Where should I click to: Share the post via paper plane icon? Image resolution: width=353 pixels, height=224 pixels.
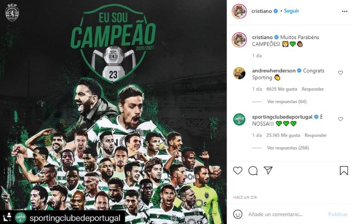pyautogui.click(x=268, y=170)
